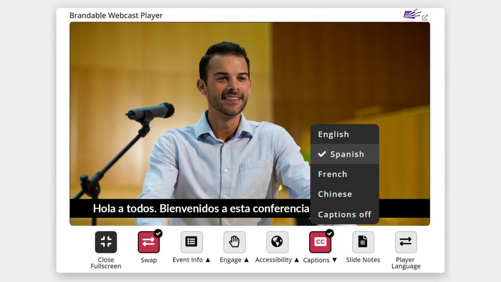Open the Accessibility globe icon
The image size is (501, 282).
click(277, 242)
